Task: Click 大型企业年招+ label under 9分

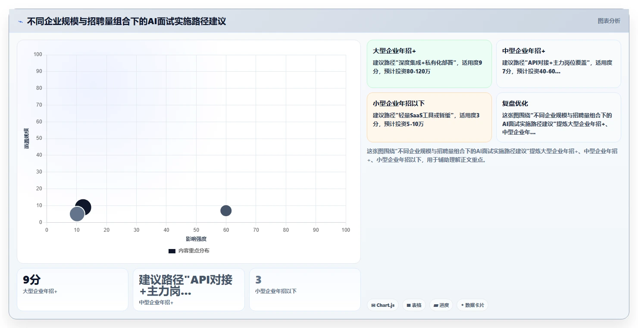Action: coord(40,291)
